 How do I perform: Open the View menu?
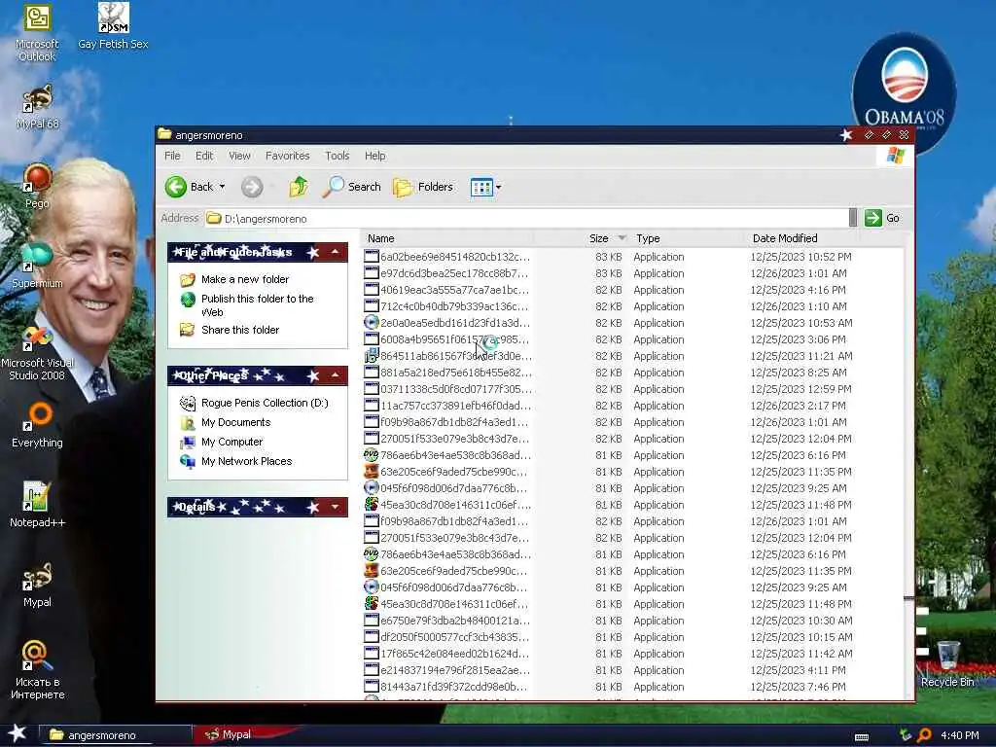(x=239, y=156)
